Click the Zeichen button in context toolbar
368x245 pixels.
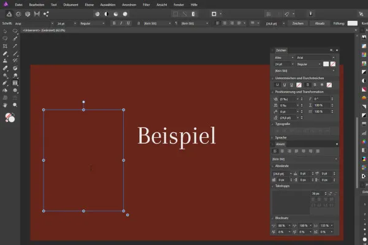coord(298,23)
